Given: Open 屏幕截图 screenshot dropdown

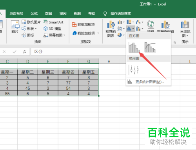Looking at the screenshot, I should pos(54,35).
